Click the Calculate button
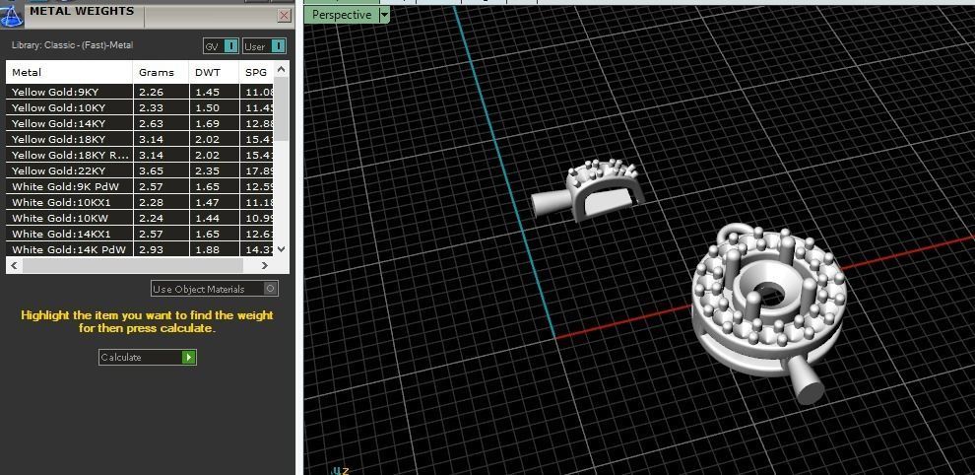975x475 pixels. click(148, 357)
